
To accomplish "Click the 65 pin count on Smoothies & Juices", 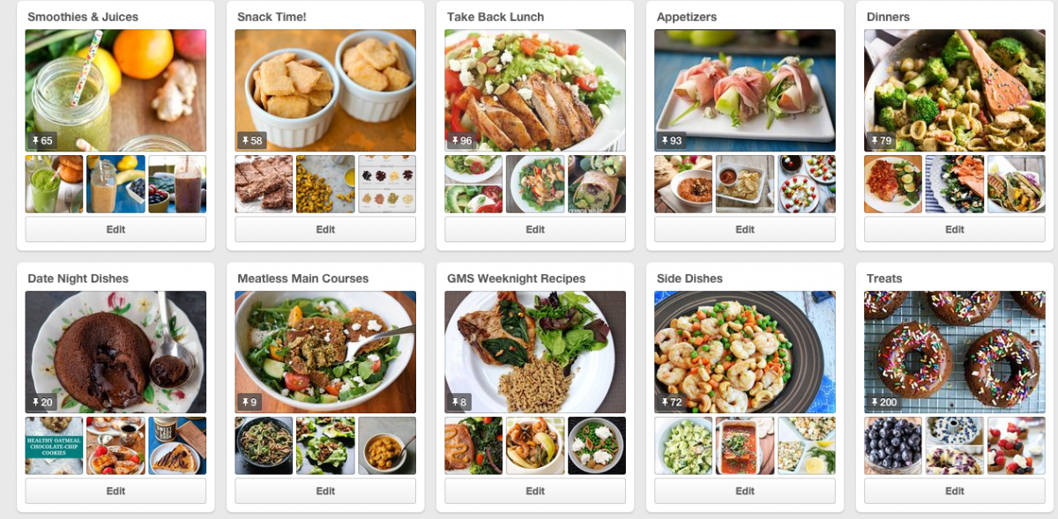I will tap(41, 141).
